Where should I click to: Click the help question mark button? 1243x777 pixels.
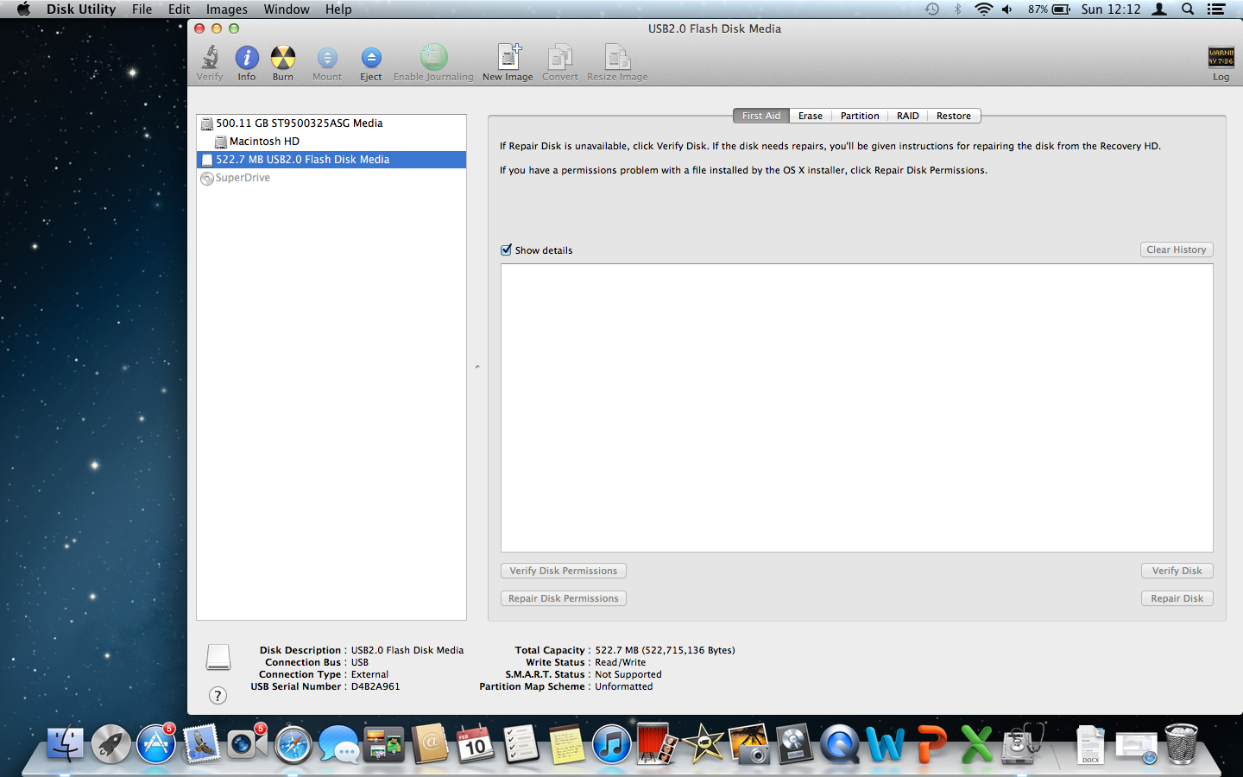pyautogui.click(x=218, y=695)
